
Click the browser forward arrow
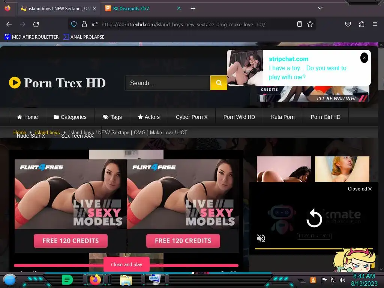[x=22, y=24]
